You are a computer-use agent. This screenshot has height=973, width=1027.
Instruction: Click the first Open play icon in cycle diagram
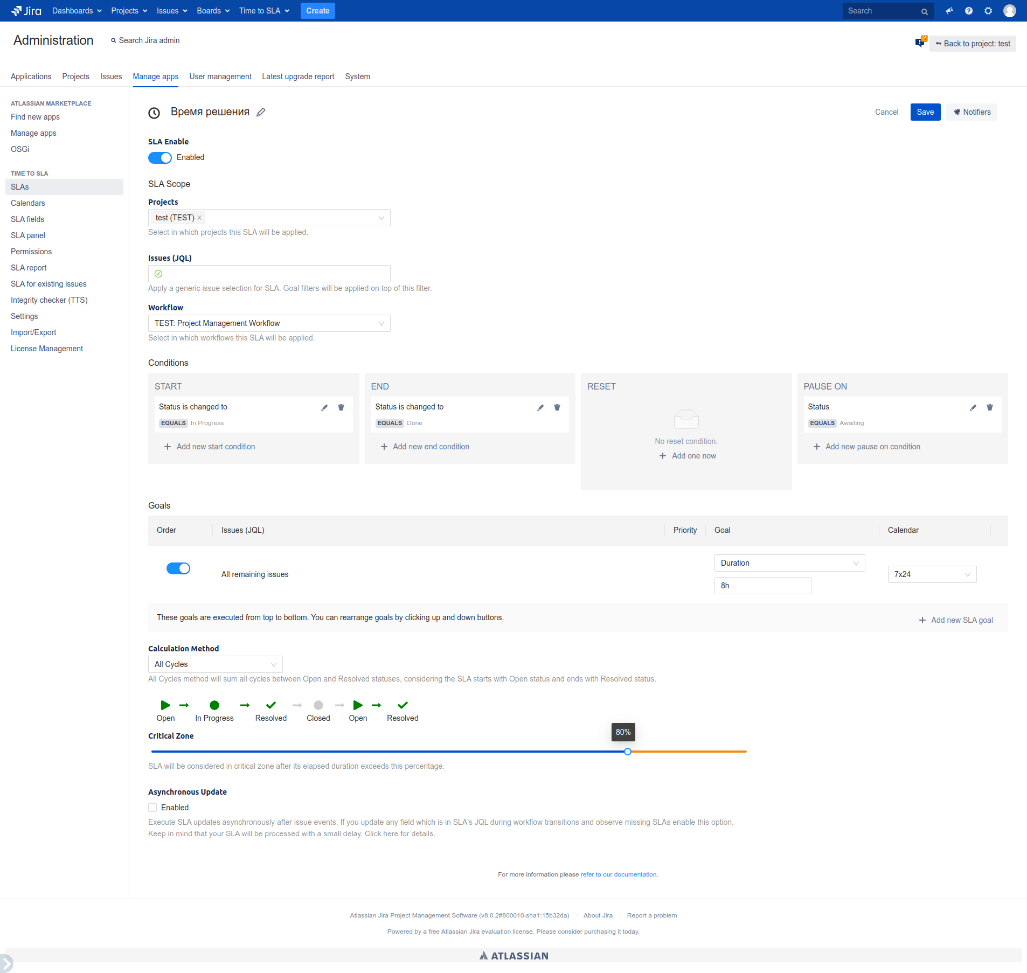165,705
